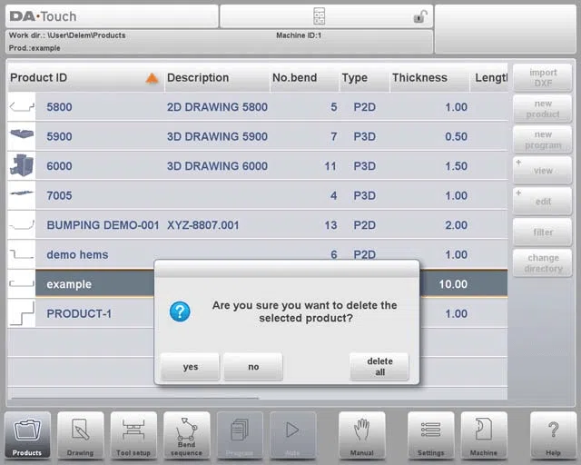
Task: Click the unlocked padlock icon
Action: pyautogui.click(x=419, y=16)
